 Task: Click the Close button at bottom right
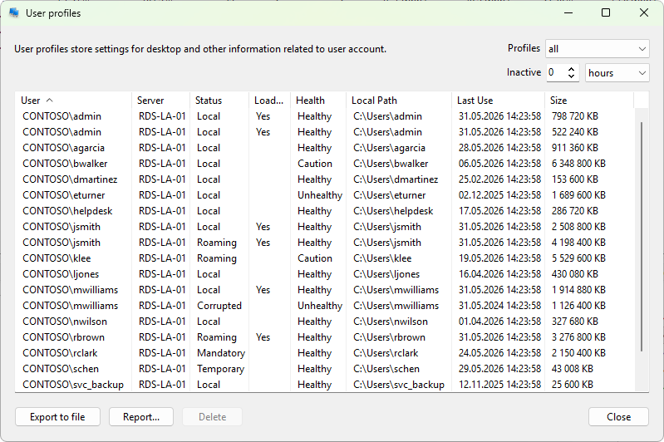pos(618,417)
